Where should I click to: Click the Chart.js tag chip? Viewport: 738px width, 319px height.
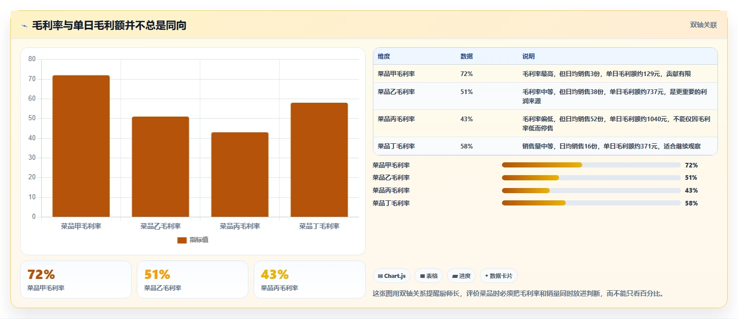click(x=391, y=276)
